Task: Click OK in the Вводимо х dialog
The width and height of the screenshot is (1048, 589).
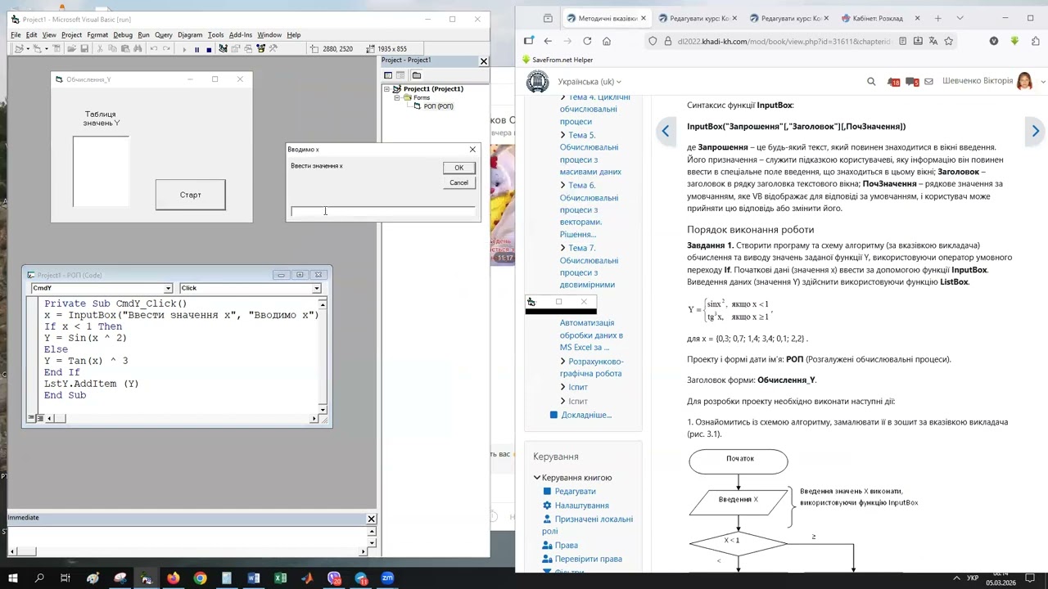Action: [458, 168]
